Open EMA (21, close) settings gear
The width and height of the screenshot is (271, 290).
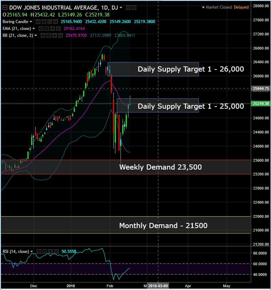[47, 29]
